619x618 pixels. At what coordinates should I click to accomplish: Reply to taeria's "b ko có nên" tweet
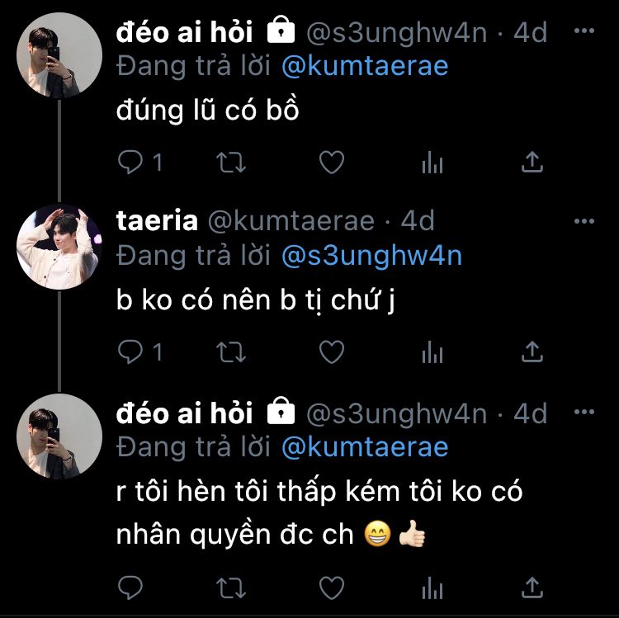click(131, 352)
